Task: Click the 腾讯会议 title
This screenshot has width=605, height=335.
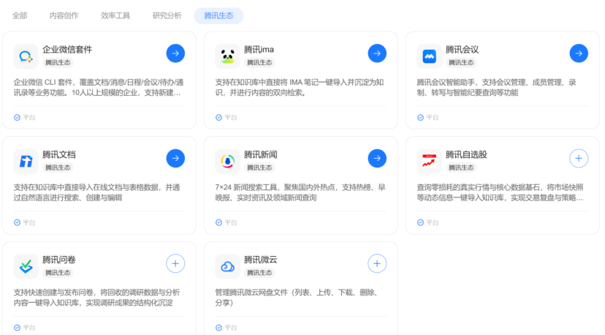Action: 462,50
